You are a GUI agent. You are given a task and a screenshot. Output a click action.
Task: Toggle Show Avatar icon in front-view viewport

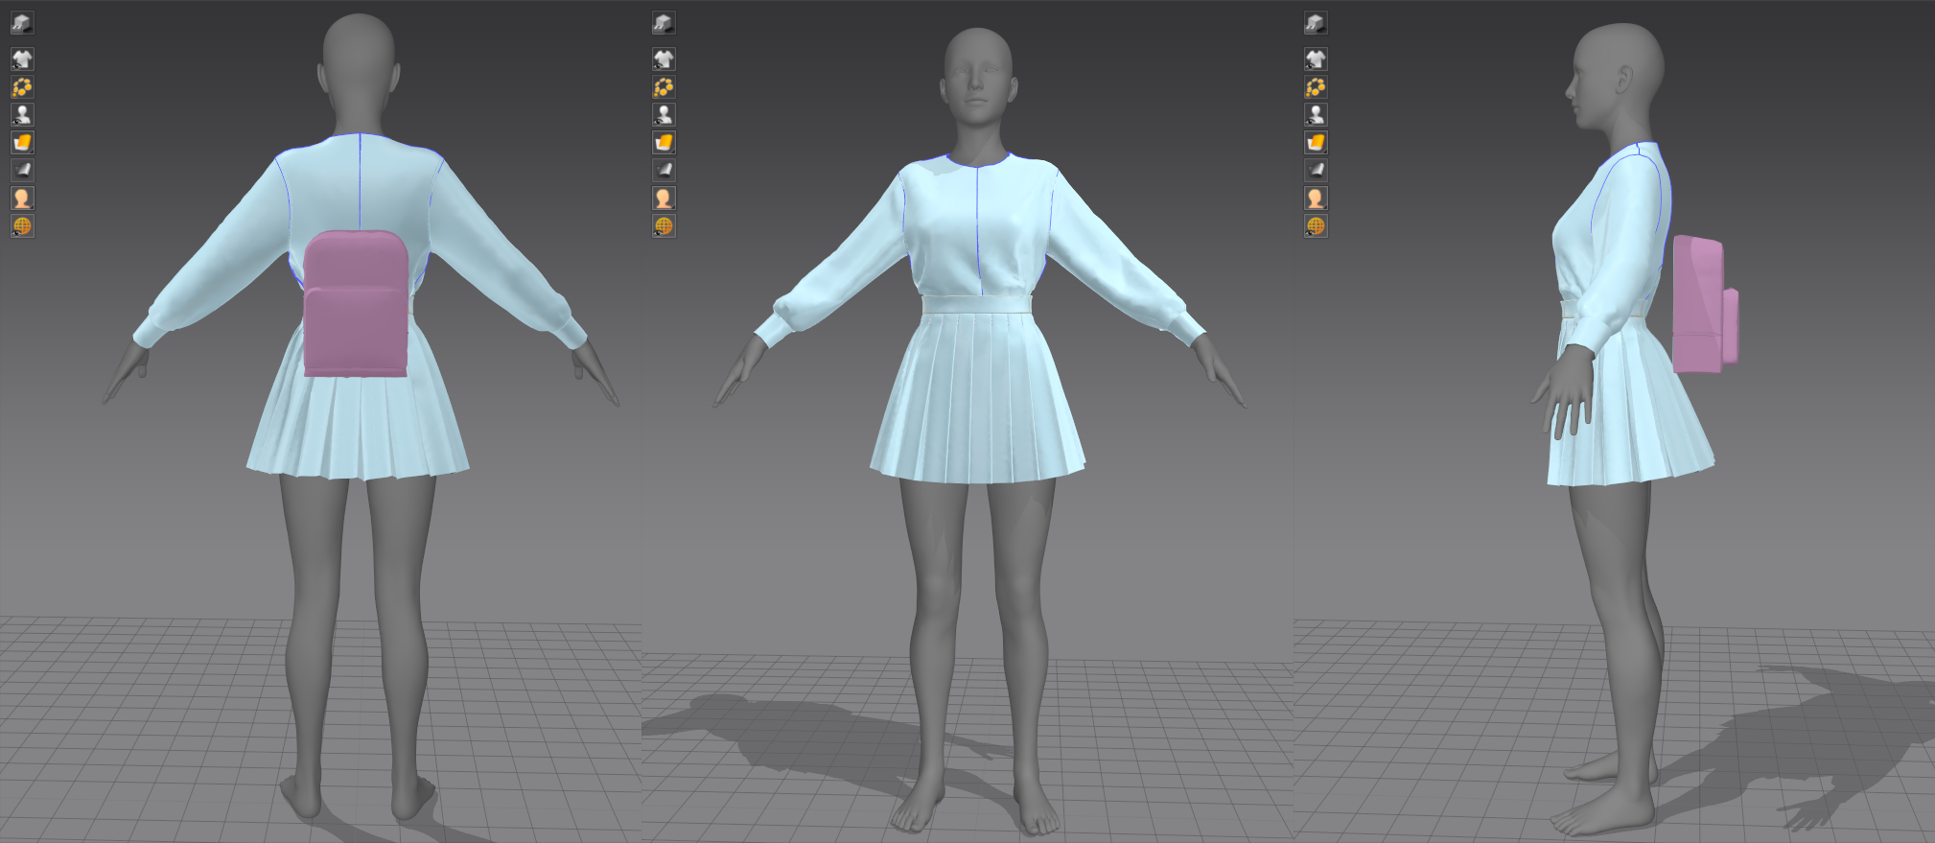pos(664,115)
